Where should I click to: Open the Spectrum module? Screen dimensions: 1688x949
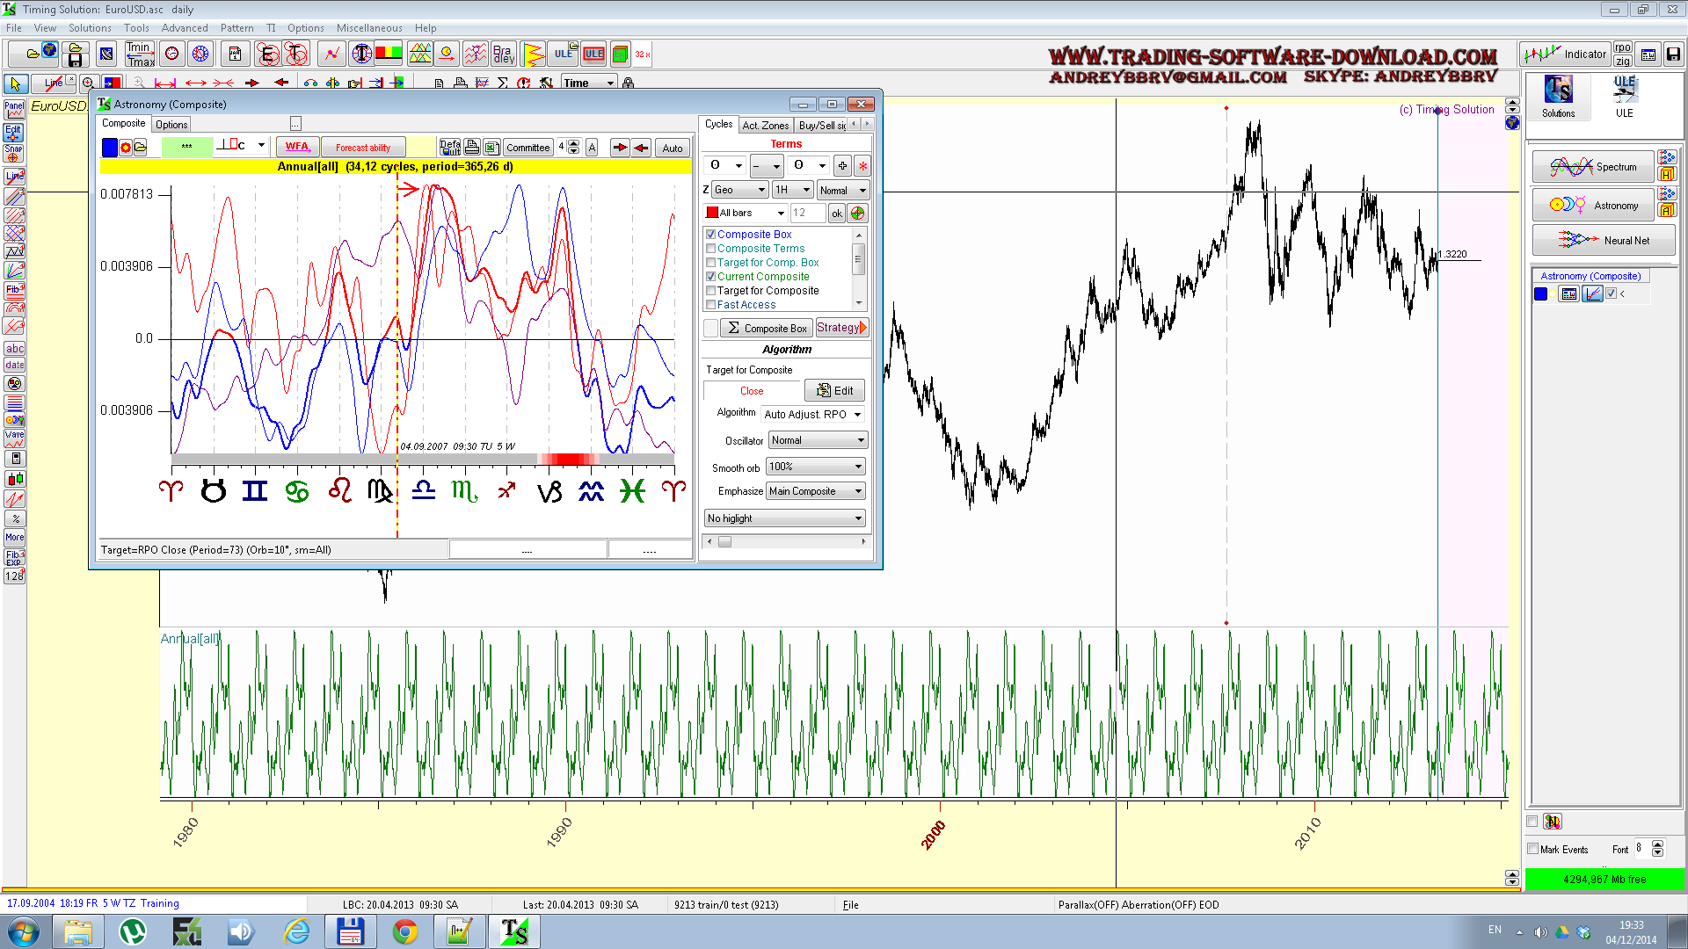[x=1593, y=167]
